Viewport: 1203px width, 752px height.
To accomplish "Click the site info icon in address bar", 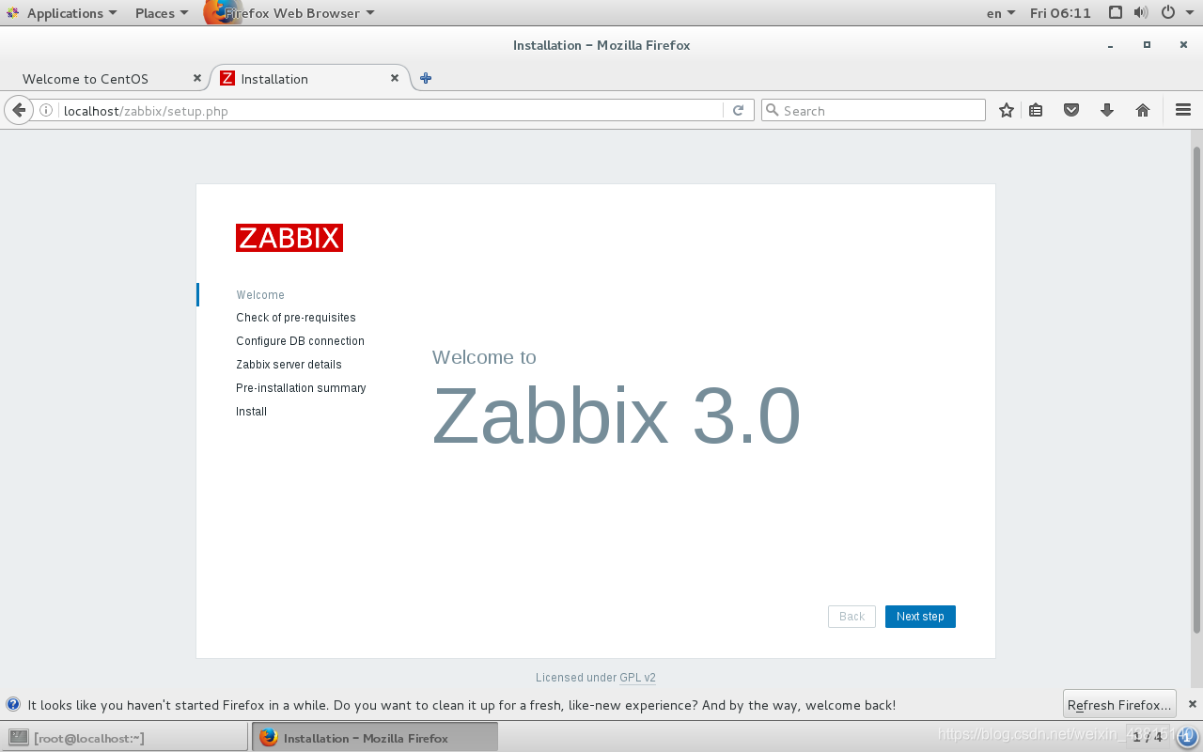I will [46, 110].
